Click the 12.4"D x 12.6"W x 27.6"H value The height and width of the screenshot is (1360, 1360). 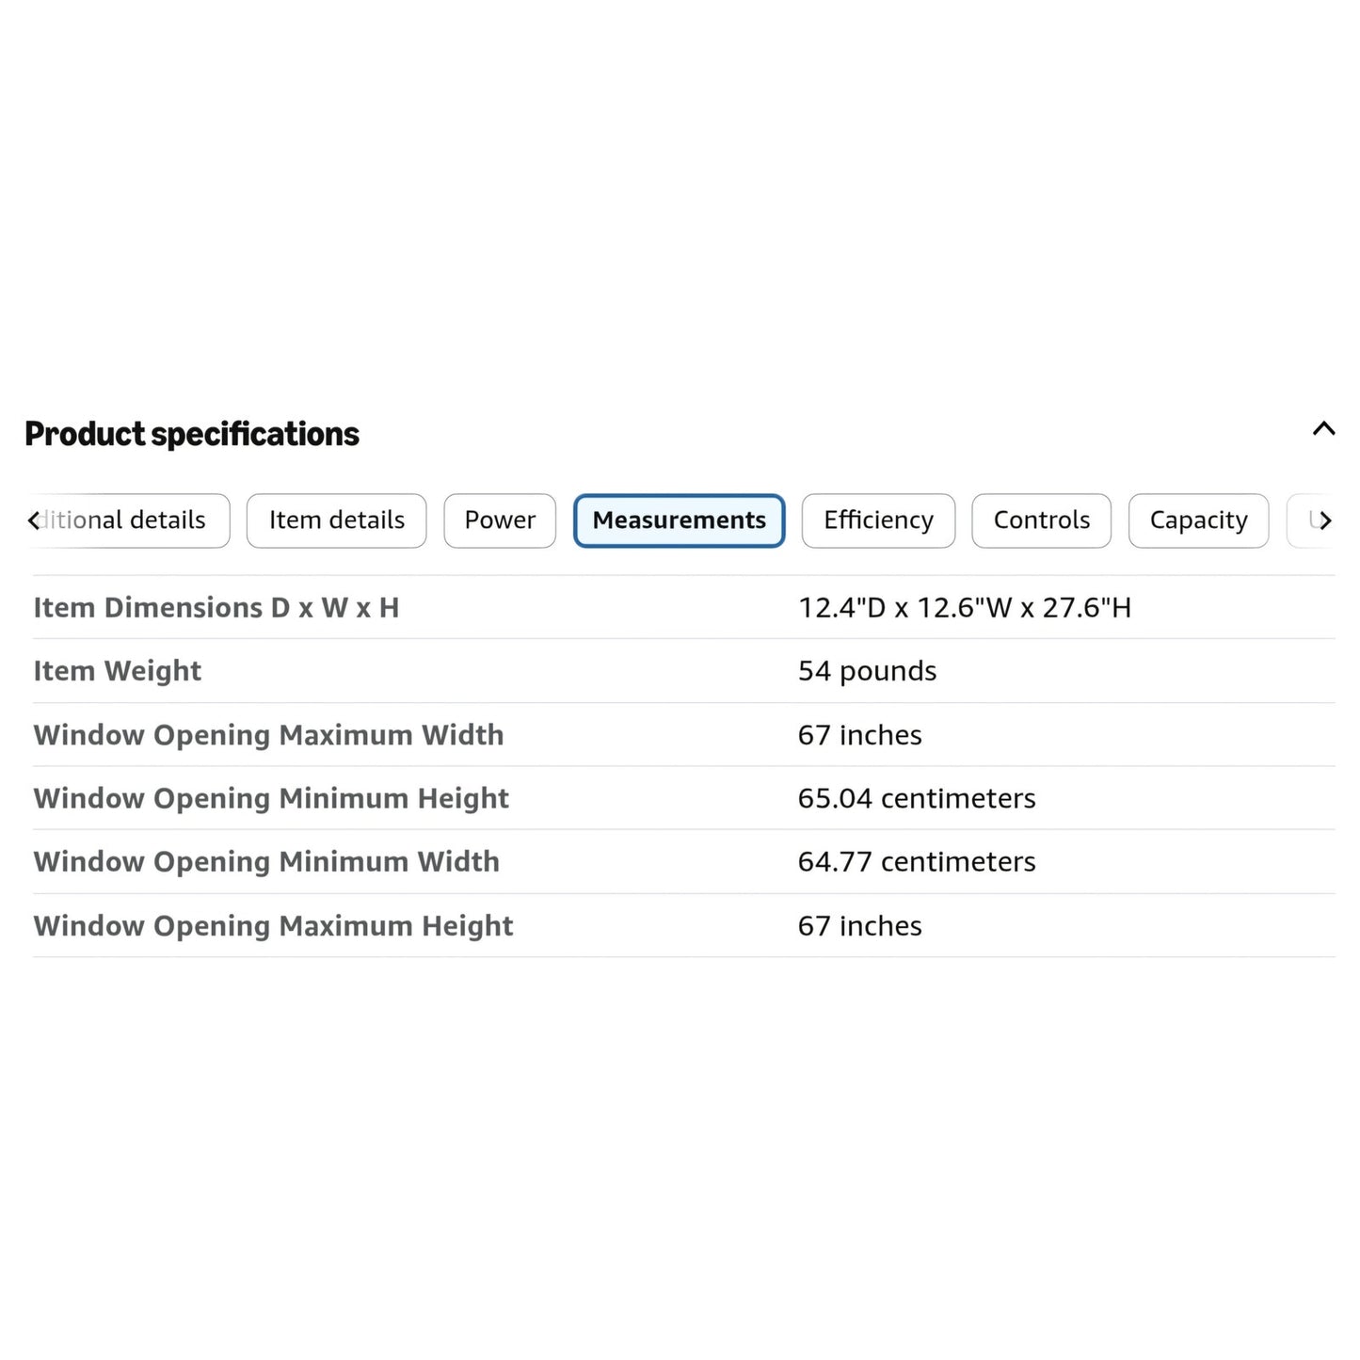[x=965, y=608]
